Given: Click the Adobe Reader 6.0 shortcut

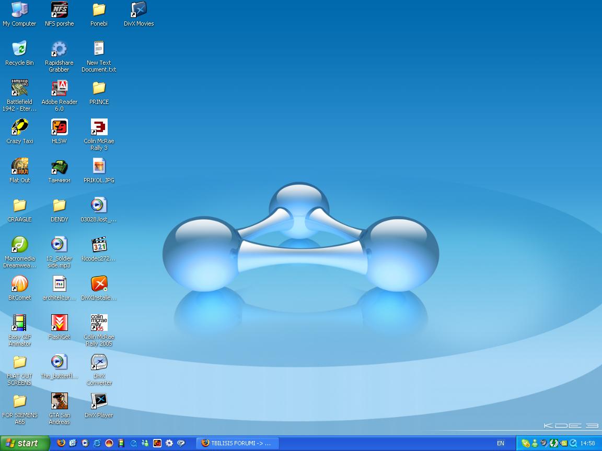Looking at the screenshot, I should (x=59, y=96).
